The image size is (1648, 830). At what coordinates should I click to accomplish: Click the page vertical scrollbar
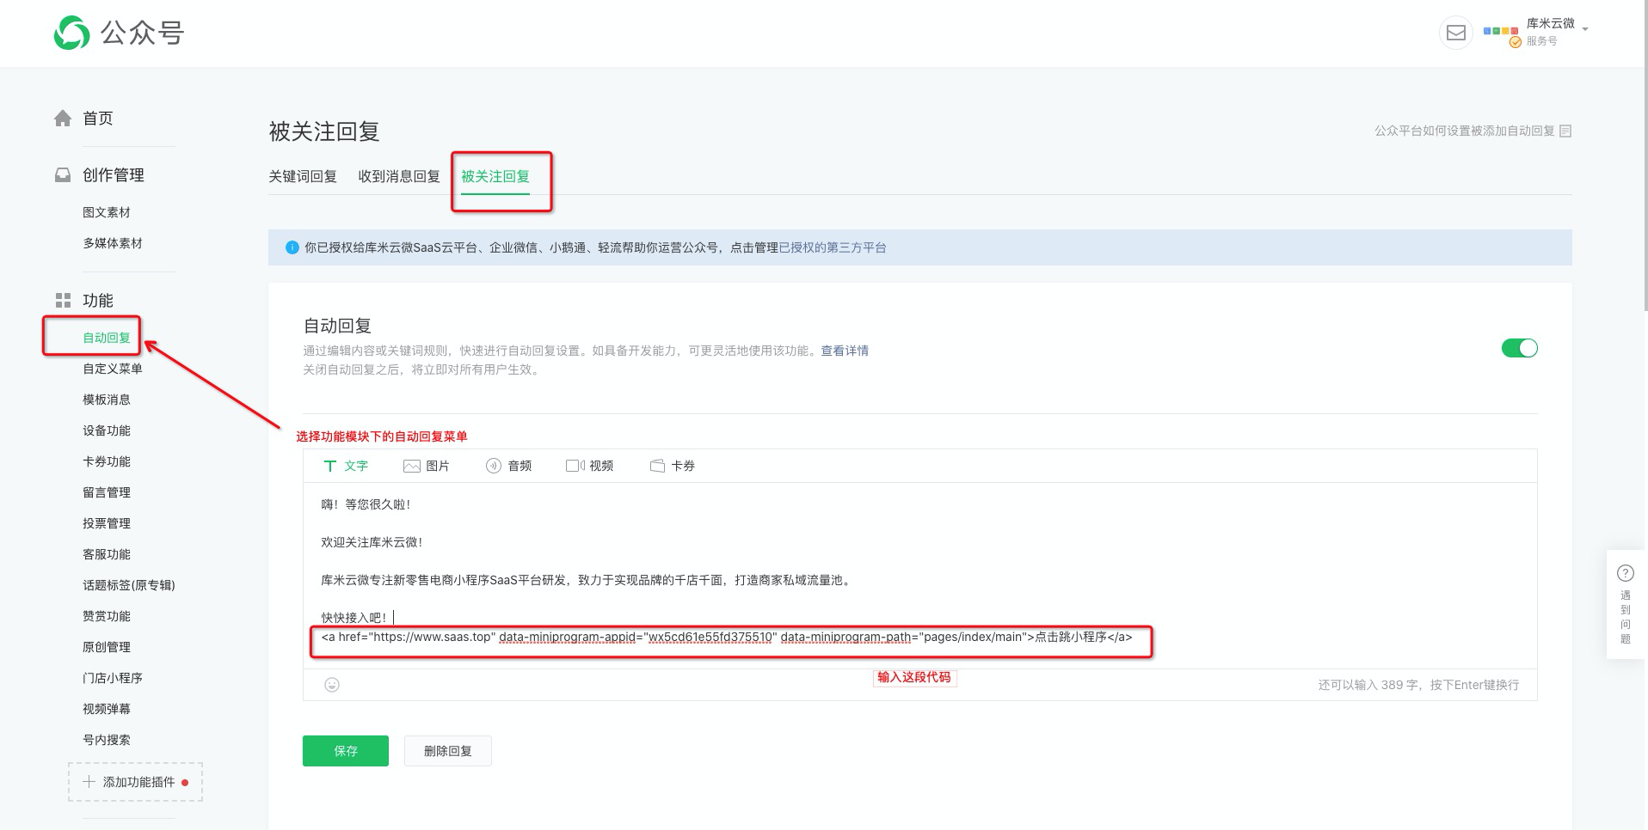click(x=1645, y=155)
